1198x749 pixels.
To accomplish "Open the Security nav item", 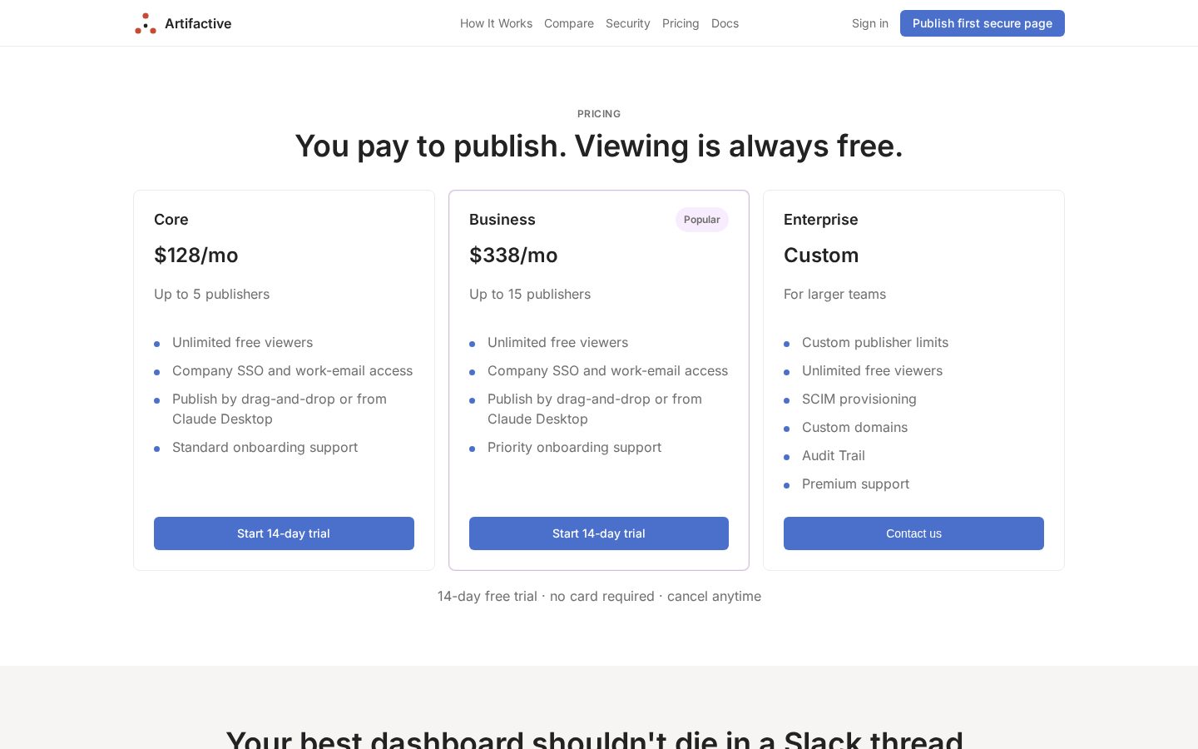I will click(x=627, y=23).
